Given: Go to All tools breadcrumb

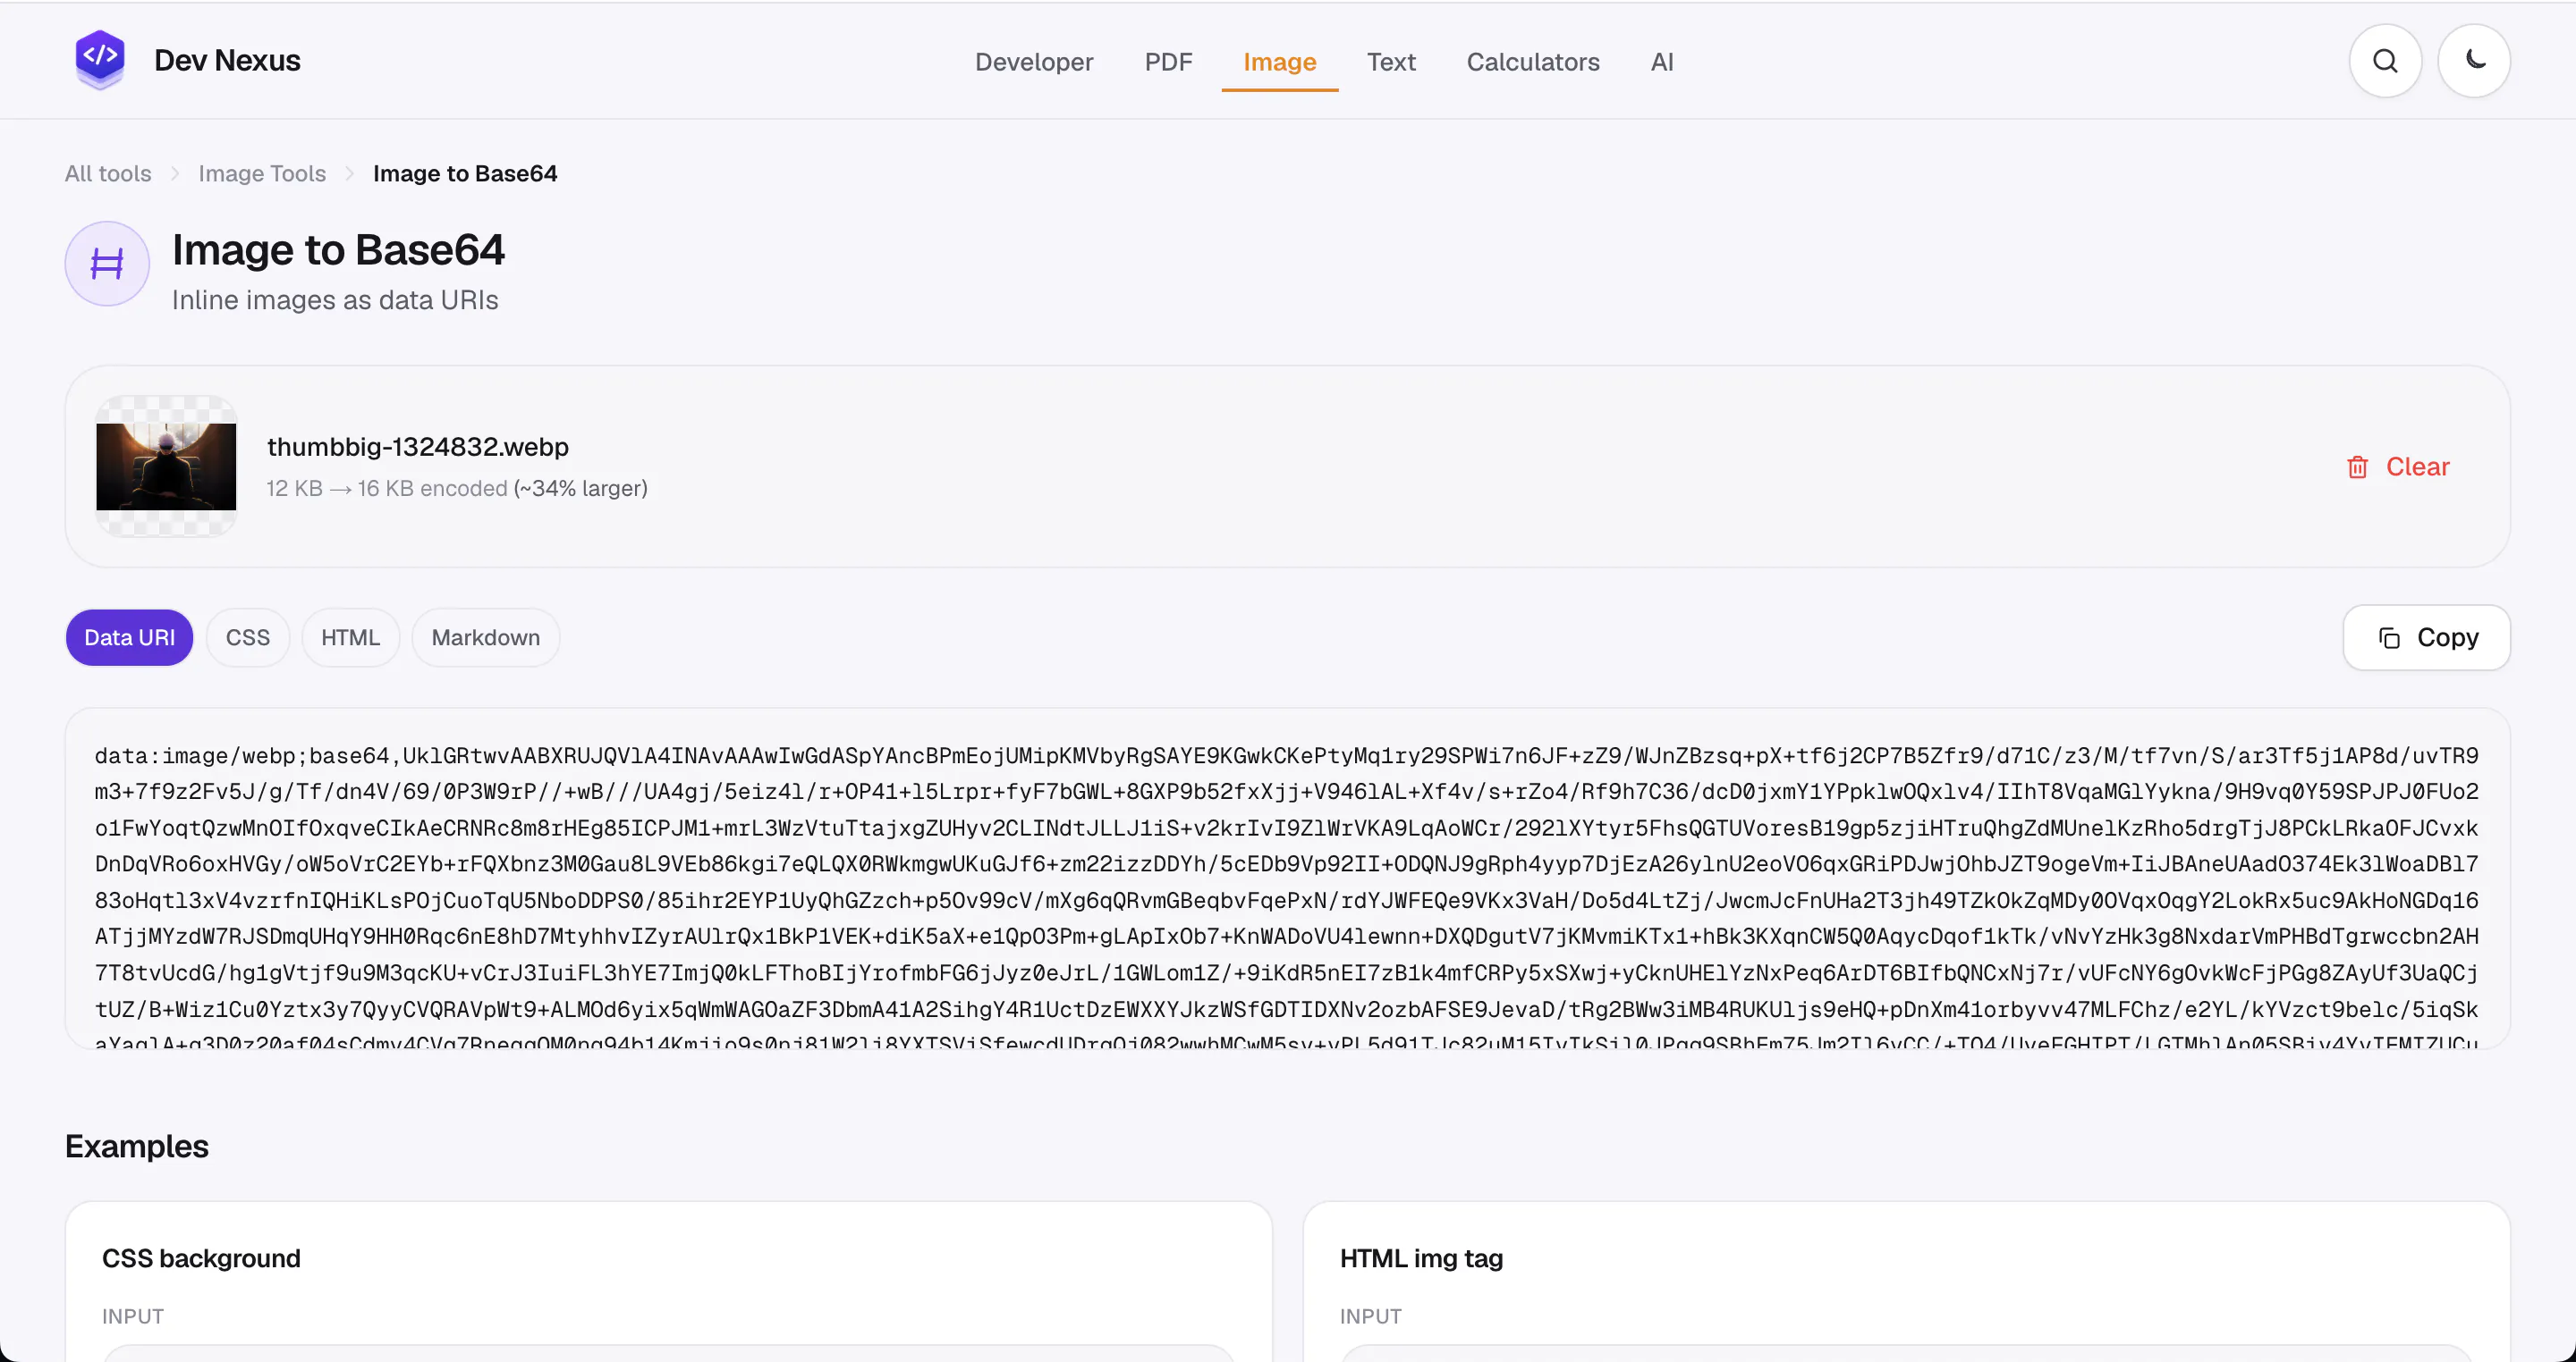Looking at the screenshot, I should click(x=108, y=174).
